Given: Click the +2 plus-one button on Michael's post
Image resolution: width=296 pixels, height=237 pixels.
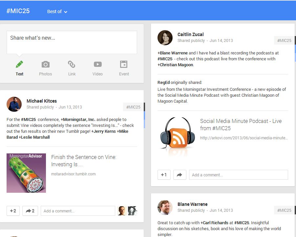Looking at the screenshot, I should [x=13, y=211].
